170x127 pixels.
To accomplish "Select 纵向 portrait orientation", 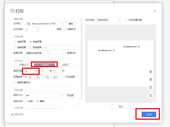I will 26,101.
